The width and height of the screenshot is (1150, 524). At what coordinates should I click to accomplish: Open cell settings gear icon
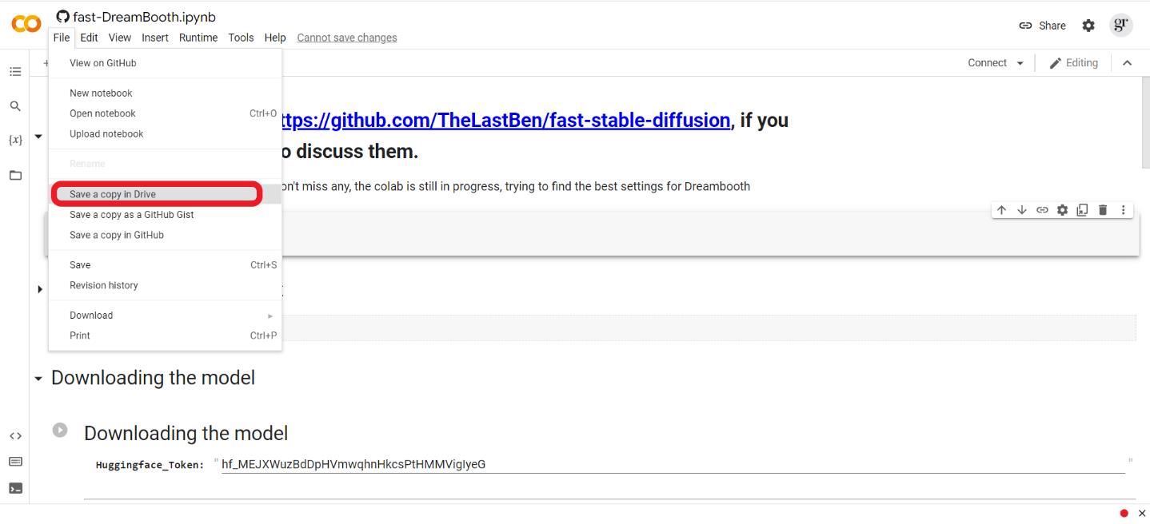(x=1062, y=210)
